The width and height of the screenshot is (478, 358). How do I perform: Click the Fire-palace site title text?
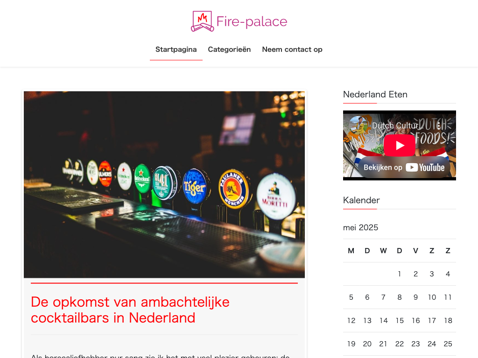click(x=252, y=21)
